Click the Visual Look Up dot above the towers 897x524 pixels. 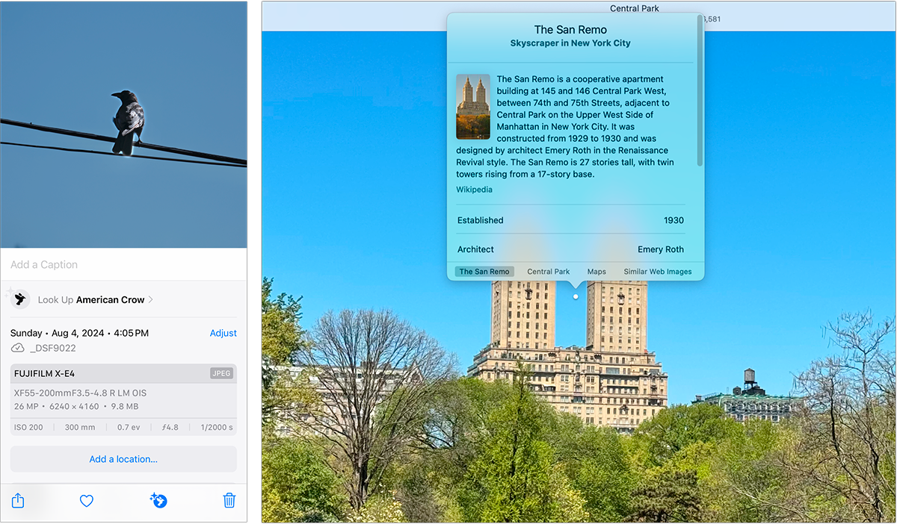tap(575, 296)
